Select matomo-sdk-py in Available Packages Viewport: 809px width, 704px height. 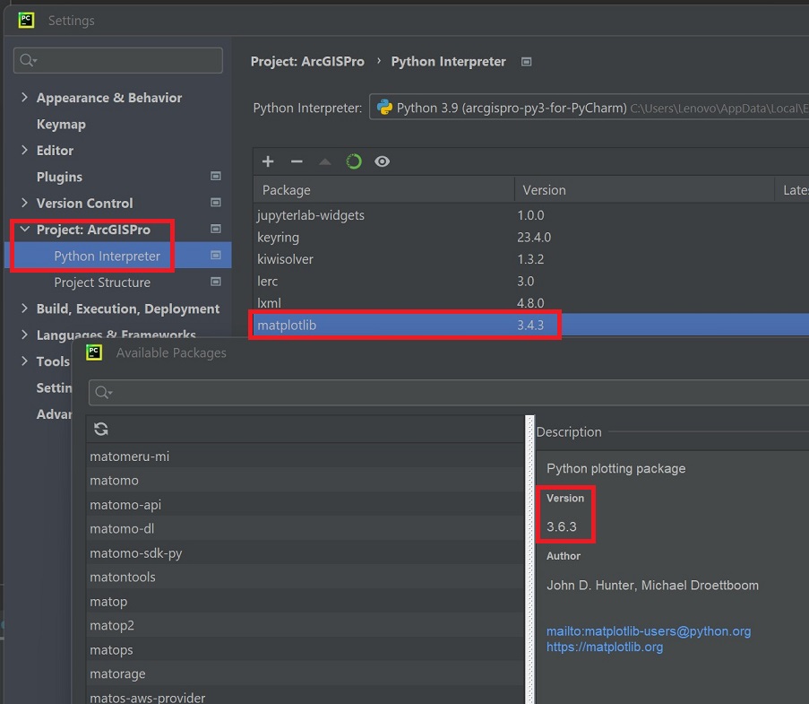tap(306, 553)
